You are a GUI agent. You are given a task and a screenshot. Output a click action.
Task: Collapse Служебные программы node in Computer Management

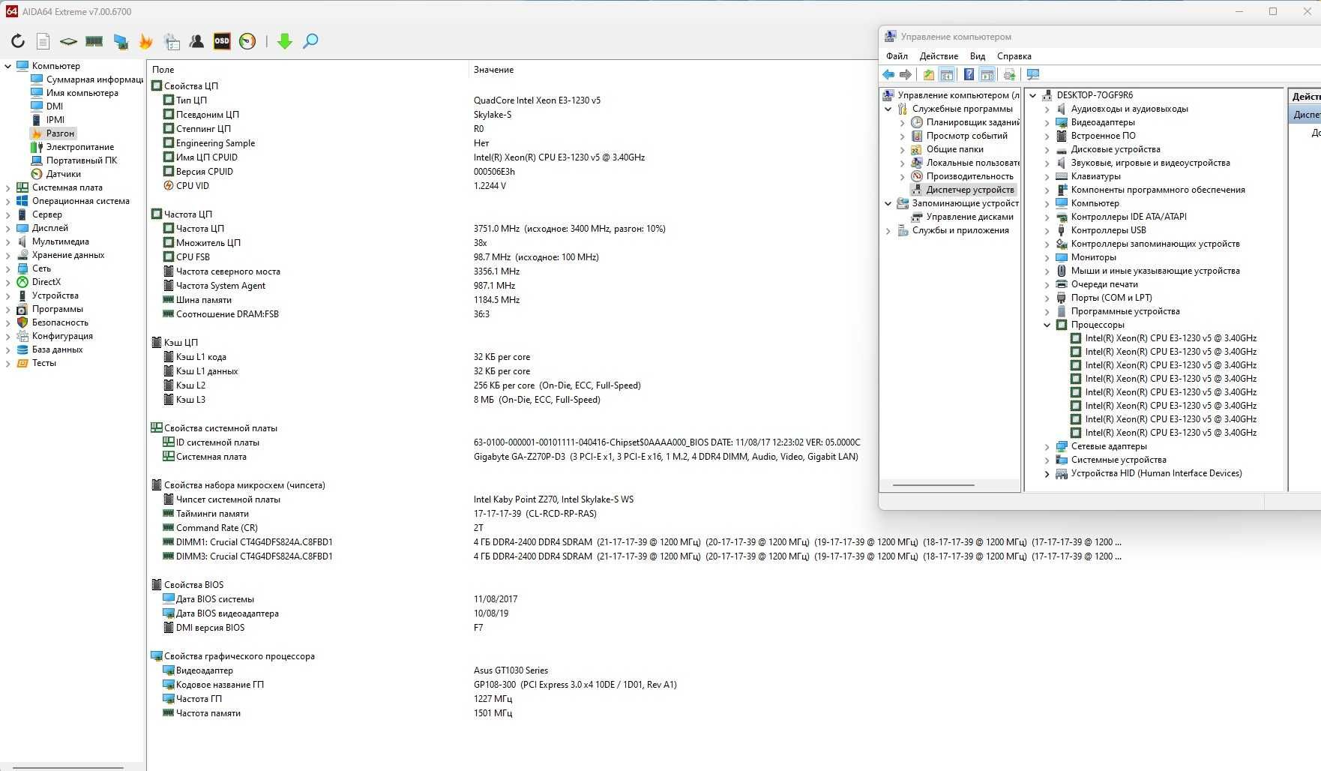click(888, 109)
